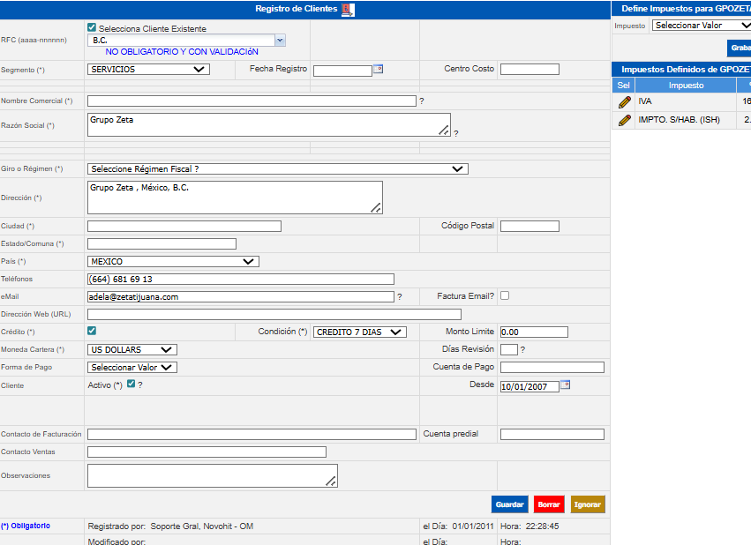The height and width of the screenshot is (545, 751).
Task: Open the Condición dropdown CREDITO 7 DIAS
Action: pos(360,332)
